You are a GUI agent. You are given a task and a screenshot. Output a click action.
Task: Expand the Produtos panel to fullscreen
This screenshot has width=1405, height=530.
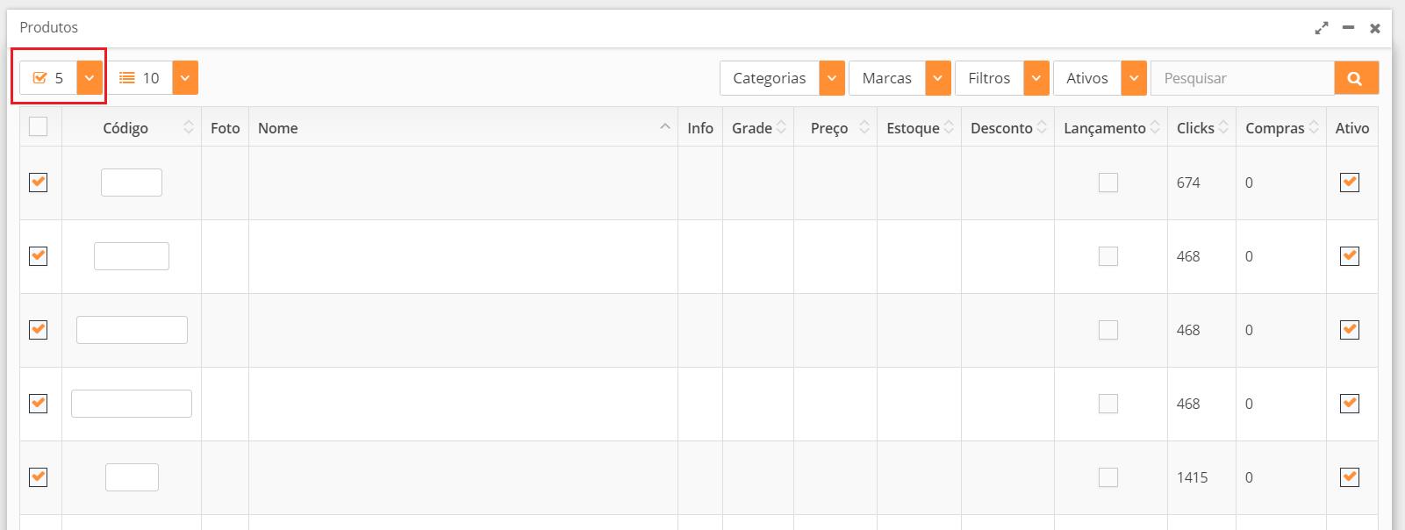[x=1321, y=28]
